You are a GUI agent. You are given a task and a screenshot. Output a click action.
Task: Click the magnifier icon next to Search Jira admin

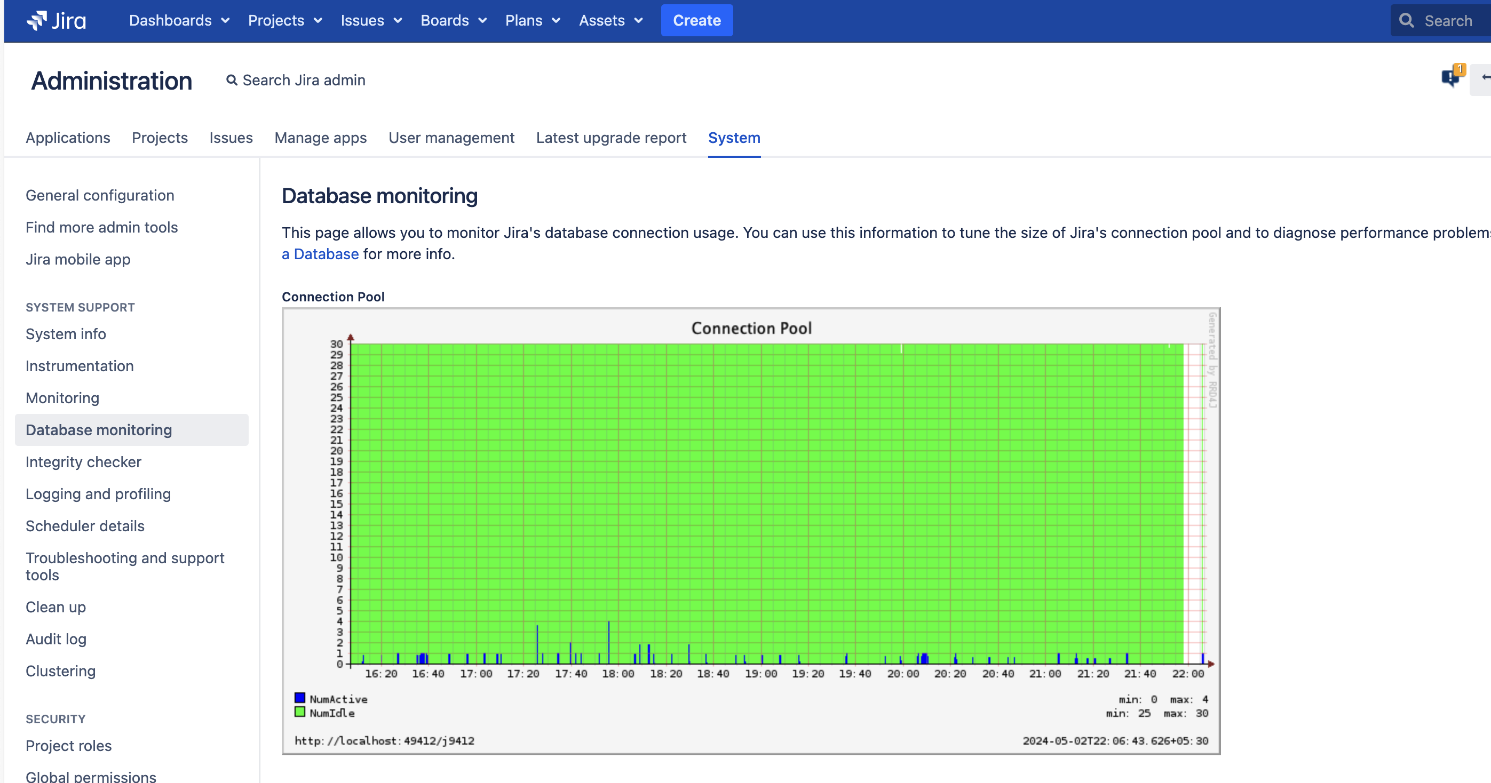click(232, 80)
